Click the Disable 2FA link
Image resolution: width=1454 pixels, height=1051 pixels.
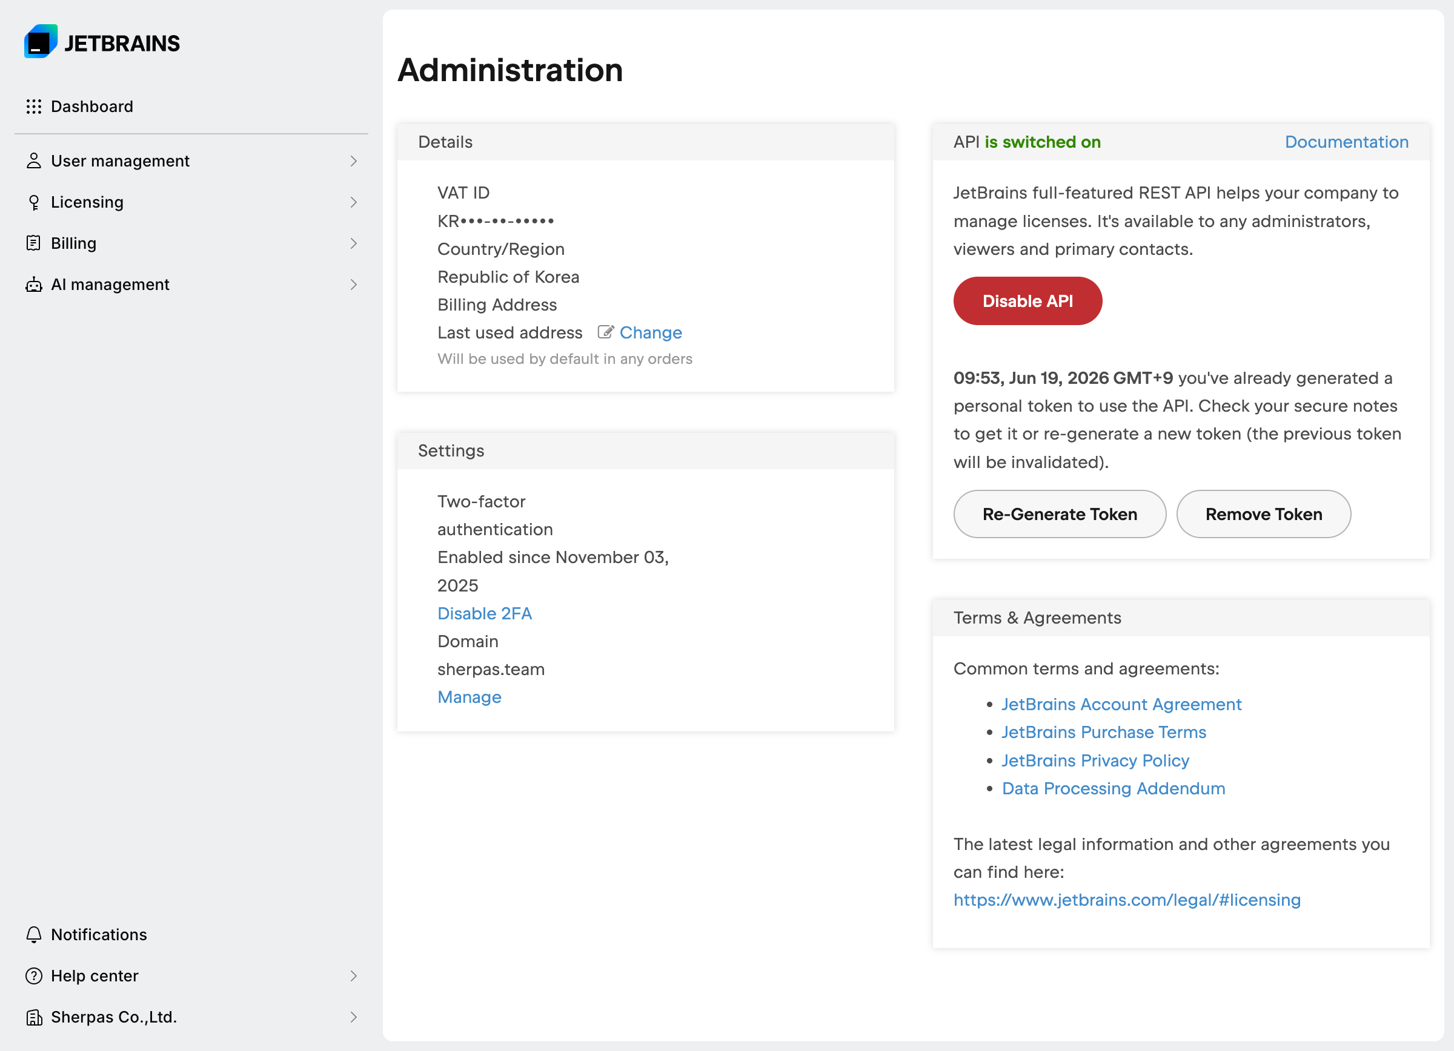coord(485,613)
